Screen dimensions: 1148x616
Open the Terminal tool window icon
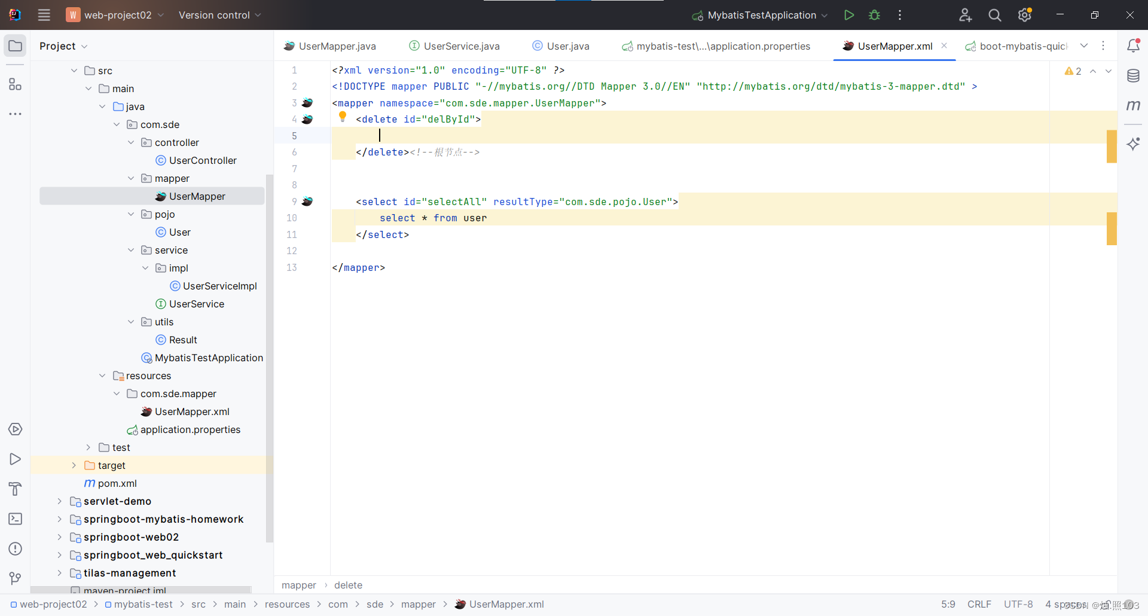coord(16,519)
